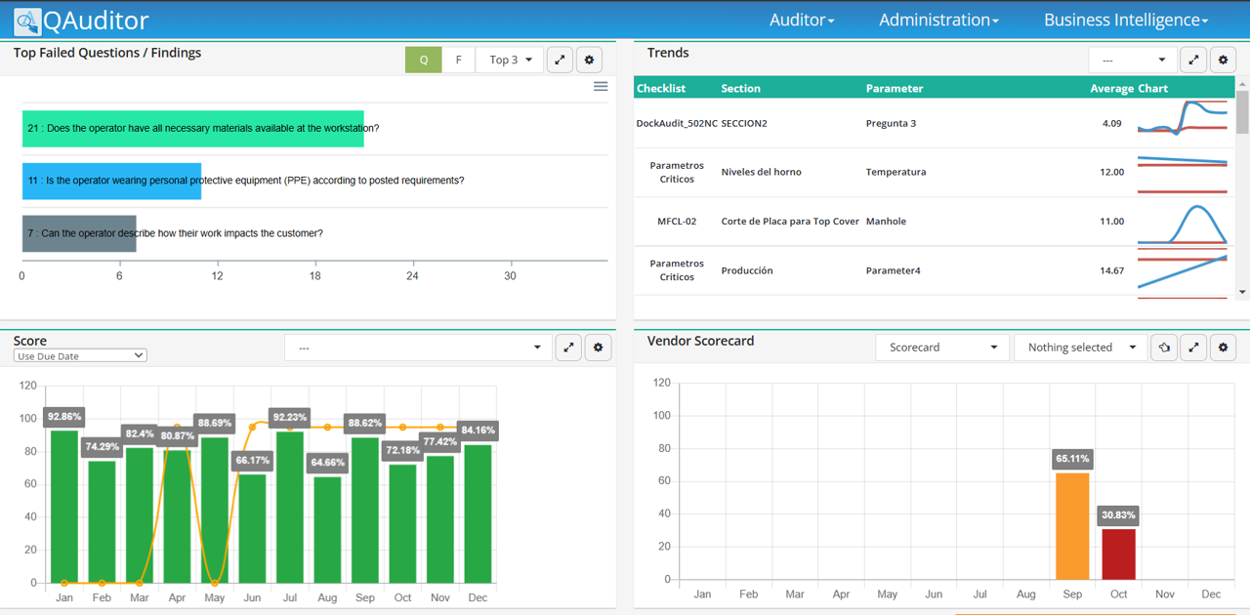The width and height of the screenshot is (1250, 615).
Task: Open the Business Intelligence menu
Action: [1126, 20]
